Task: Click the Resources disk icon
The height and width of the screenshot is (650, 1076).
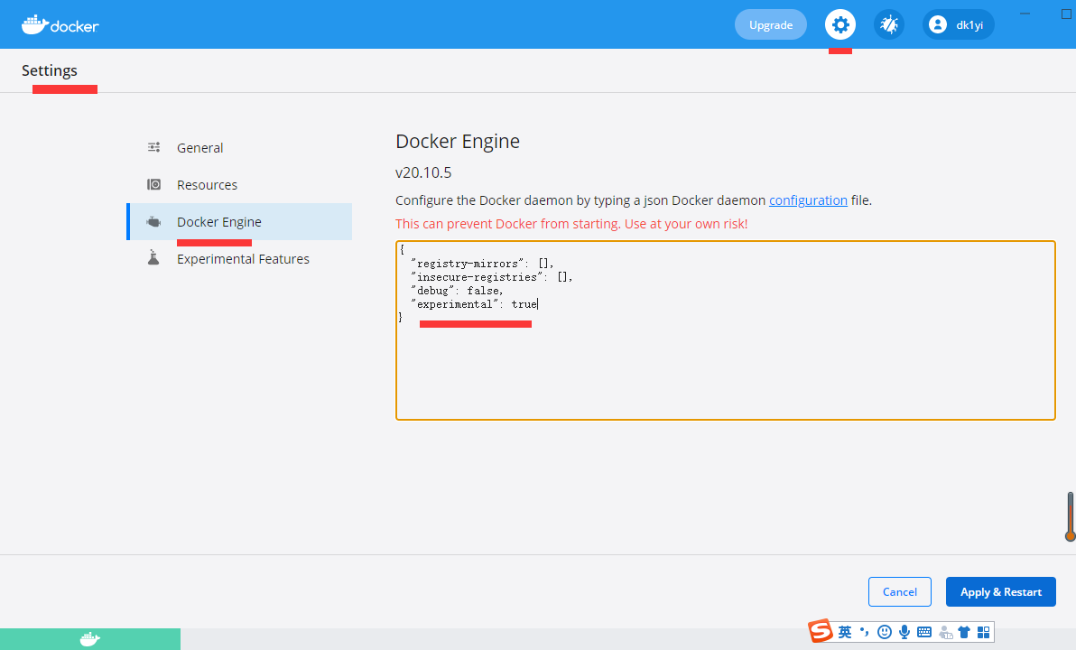Action: [x=153, y=185]
